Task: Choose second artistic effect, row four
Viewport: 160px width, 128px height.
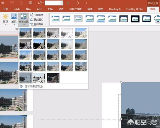Action: point(39,67)
